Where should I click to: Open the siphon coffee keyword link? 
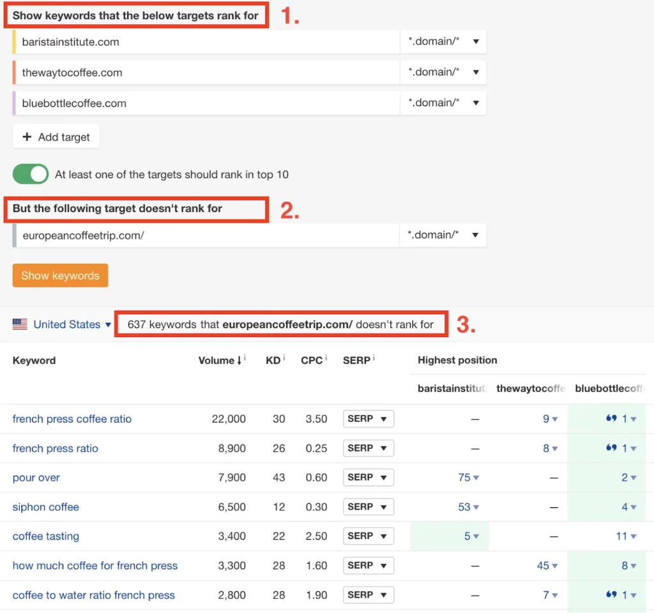click(45, 507)
